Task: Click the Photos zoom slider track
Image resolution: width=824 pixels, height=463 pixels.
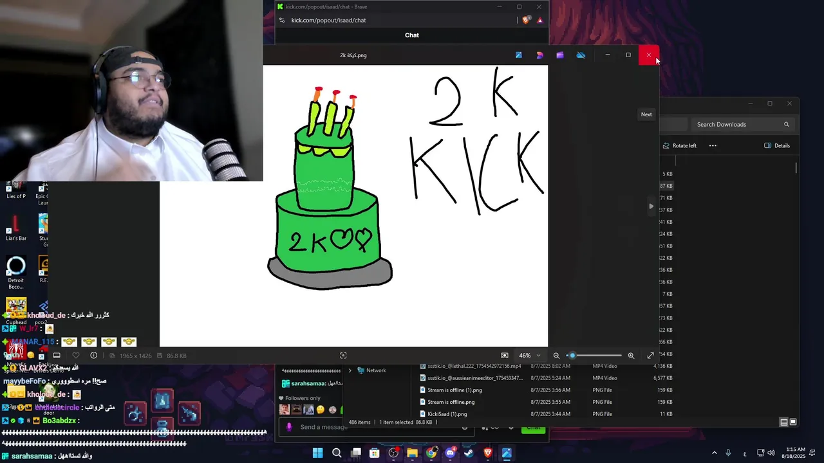Action: (595, 356)
